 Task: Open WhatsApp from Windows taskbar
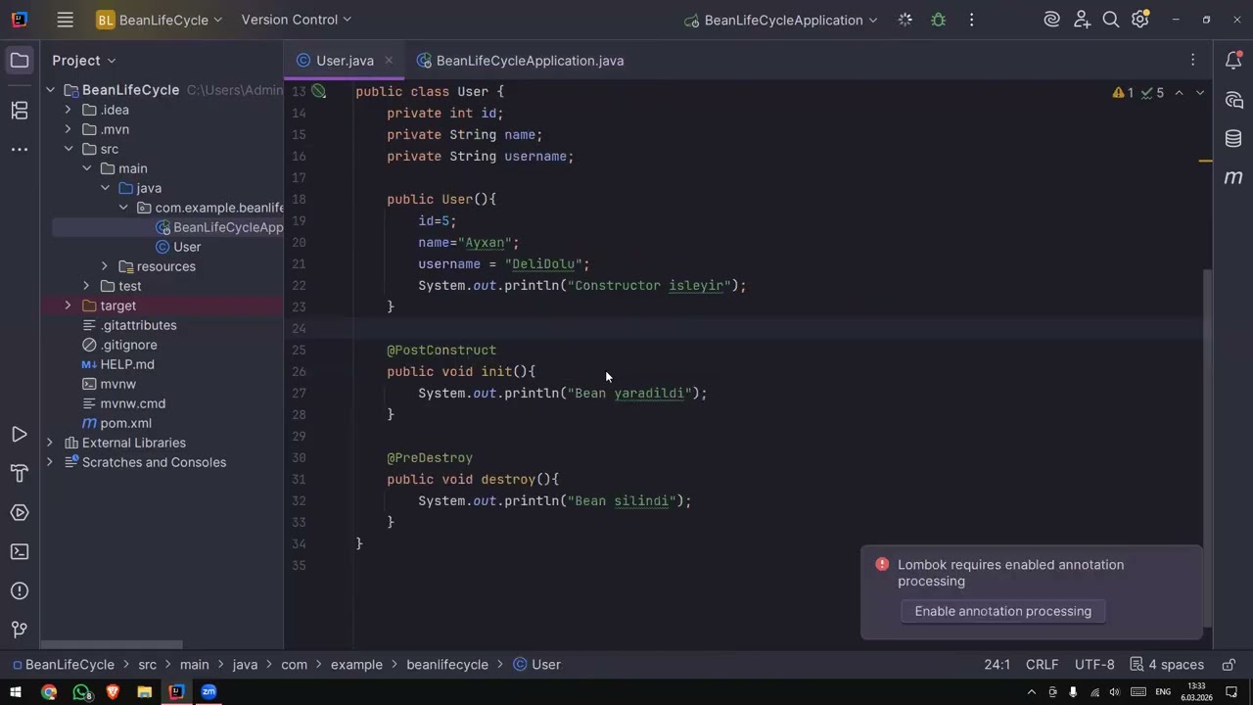click(81, 692)
